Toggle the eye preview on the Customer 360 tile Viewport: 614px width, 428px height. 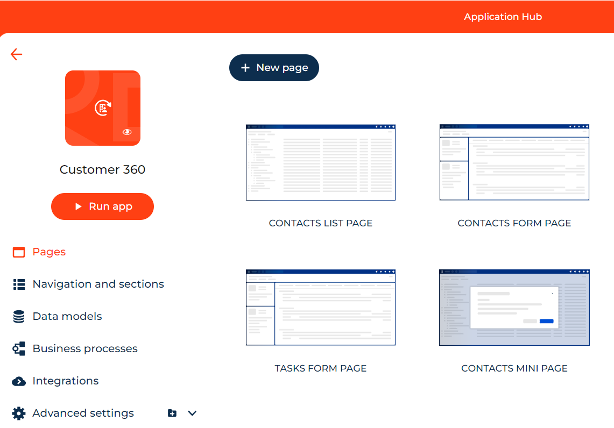pos(127,131)
